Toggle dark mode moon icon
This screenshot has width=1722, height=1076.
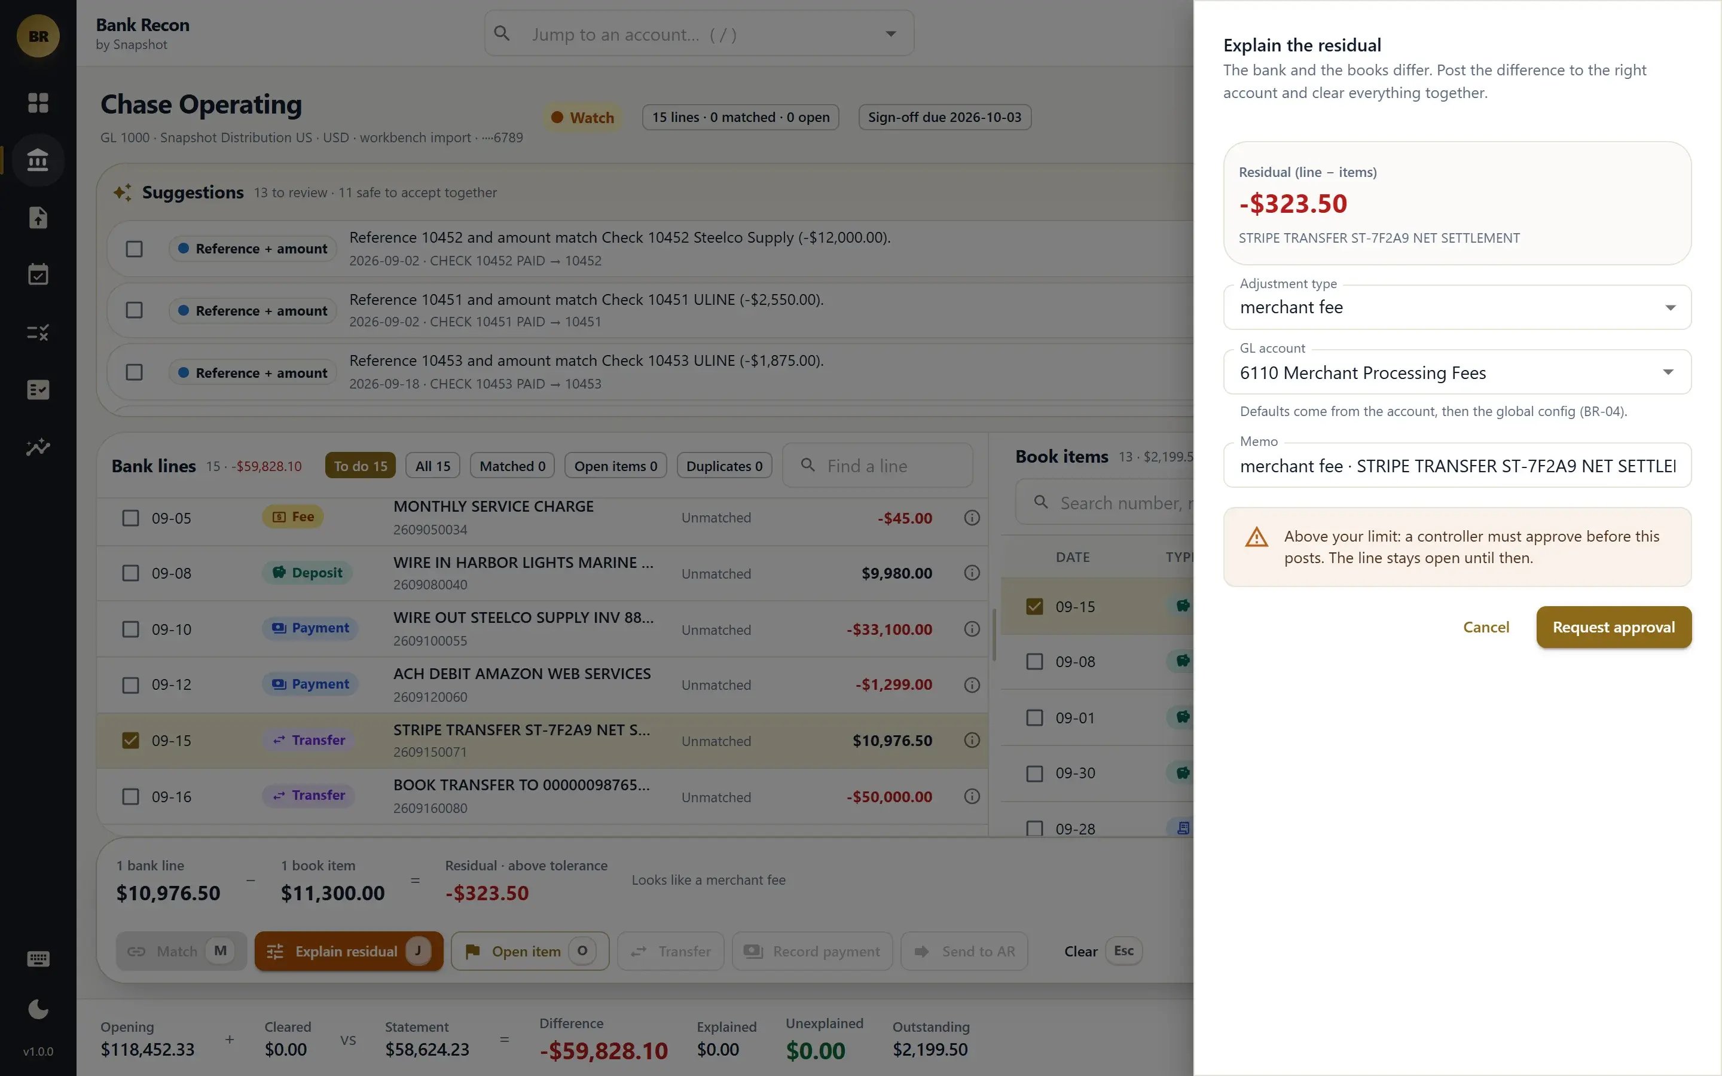pyautogui.click(x=38, y=1008)
